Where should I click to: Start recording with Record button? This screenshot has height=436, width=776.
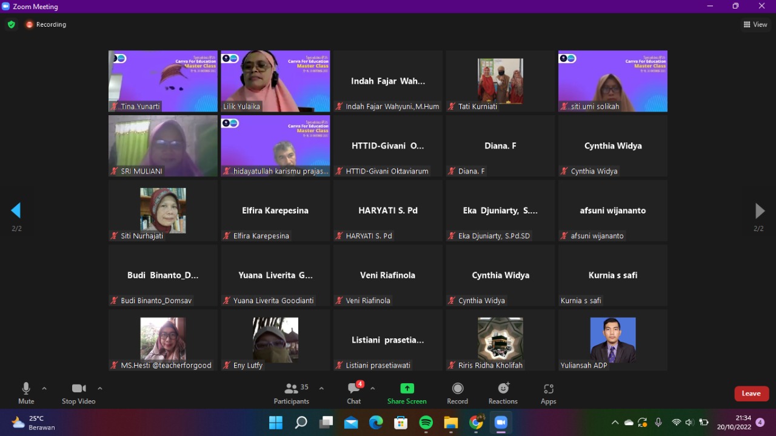[458, 393]
